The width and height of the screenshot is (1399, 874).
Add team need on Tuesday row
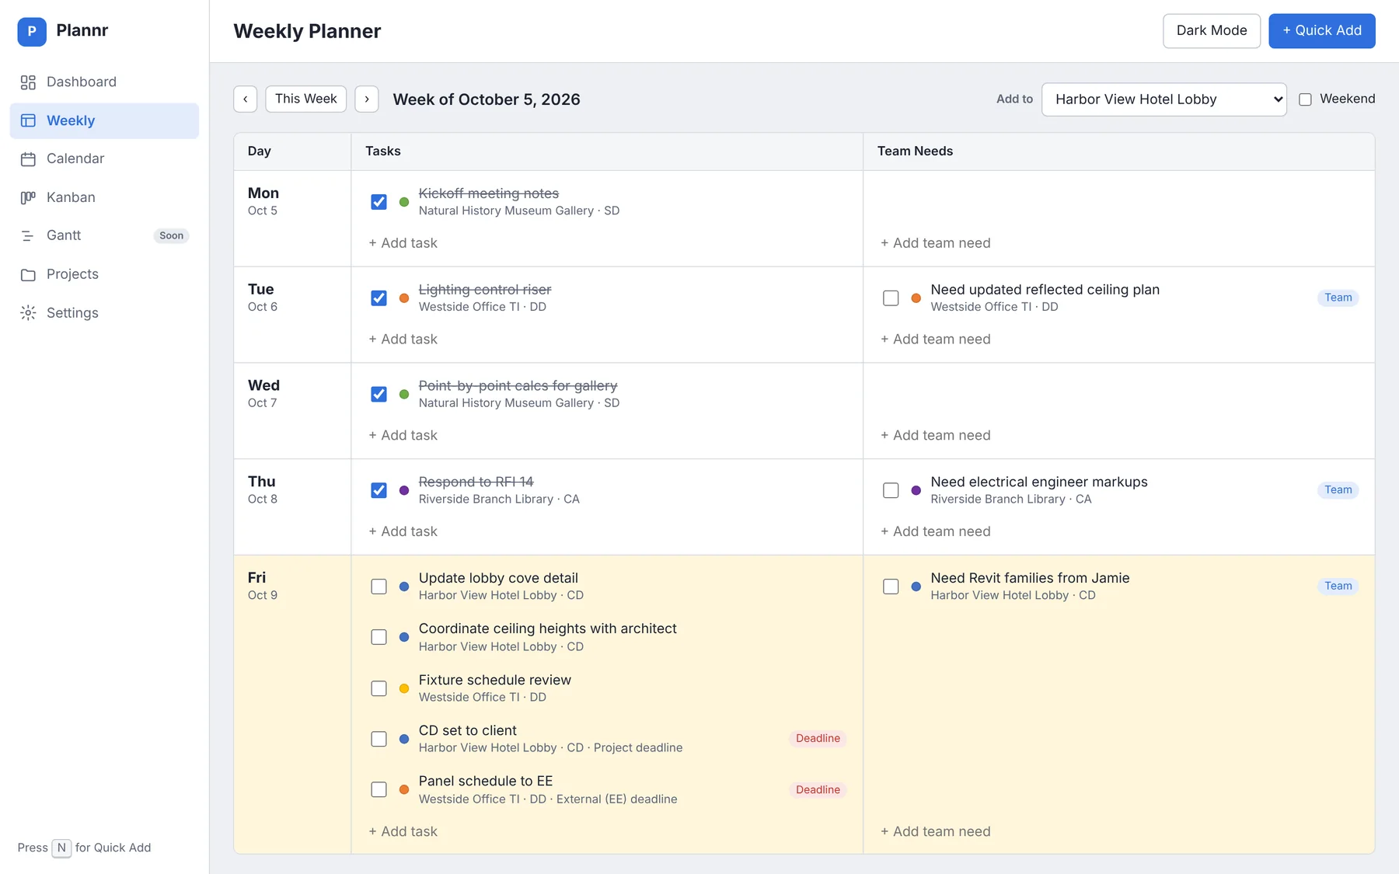[x=936, y=340]
